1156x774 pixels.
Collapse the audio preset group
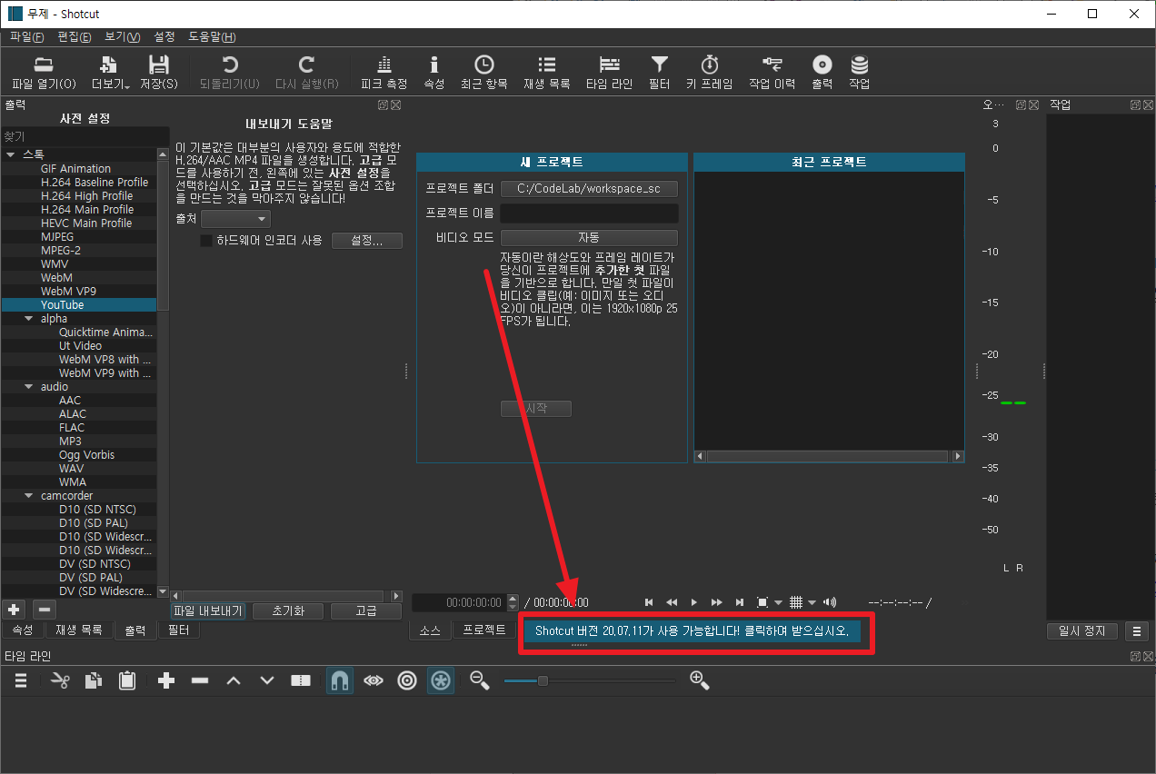point(29,387)
